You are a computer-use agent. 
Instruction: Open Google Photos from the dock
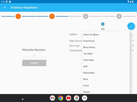[77, 98]
